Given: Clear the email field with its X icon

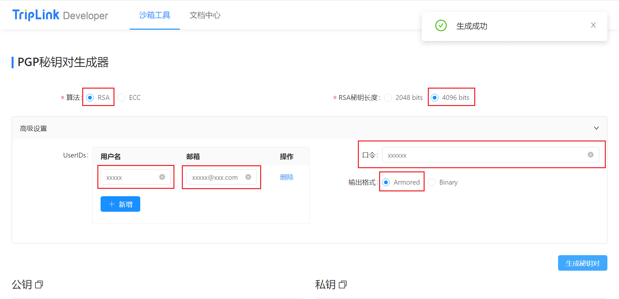Looking at the screenshot, I should pyautogui.click(x=248, y=177).
